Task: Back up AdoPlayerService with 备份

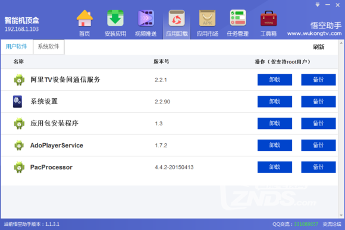Action: (318, 145)
